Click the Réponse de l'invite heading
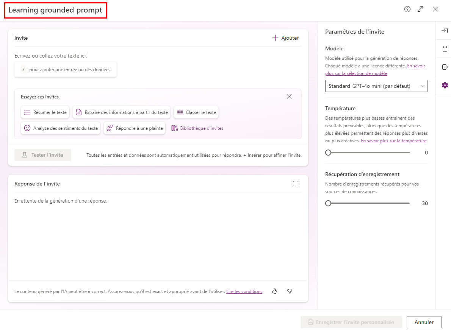 37,184
